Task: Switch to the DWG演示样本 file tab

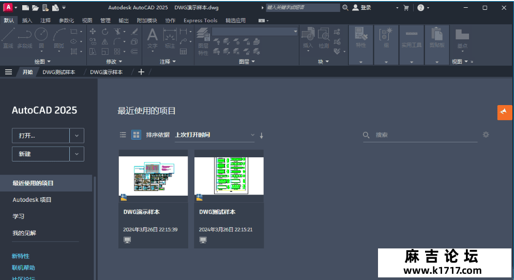Action: (107, 72)
